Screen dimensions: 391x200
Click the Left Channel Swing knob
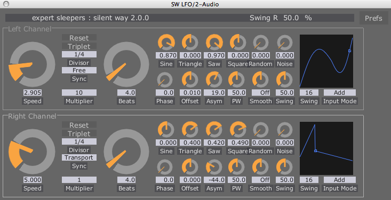pos(284,80)
